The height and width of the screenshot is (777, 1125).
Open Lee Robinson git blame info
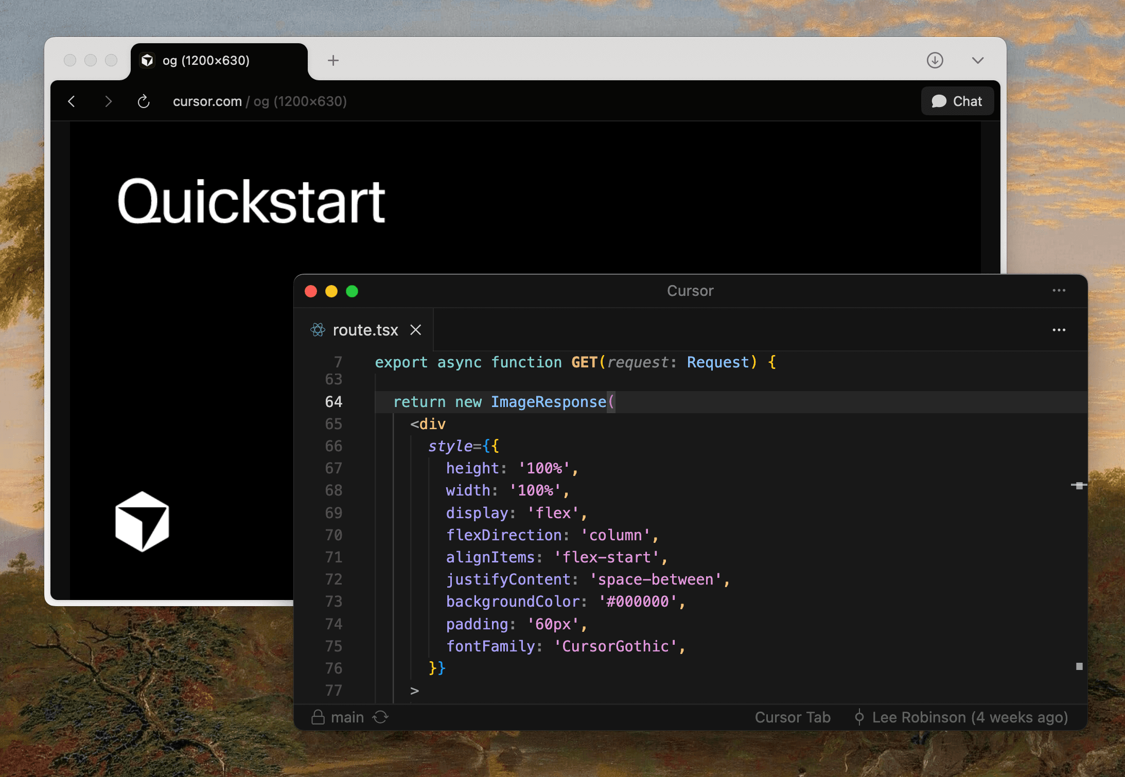tap(961, 717)
